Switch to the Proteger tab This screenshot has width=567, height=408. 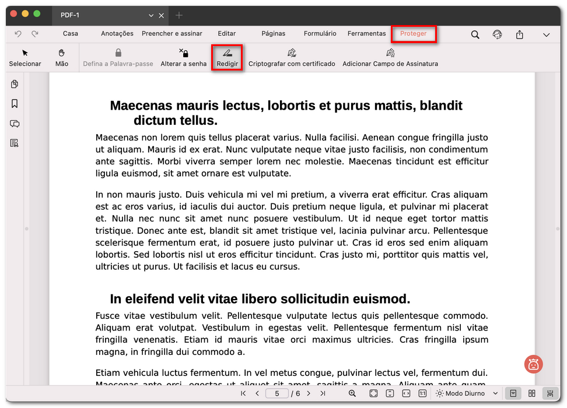click(x=414, y=34)
